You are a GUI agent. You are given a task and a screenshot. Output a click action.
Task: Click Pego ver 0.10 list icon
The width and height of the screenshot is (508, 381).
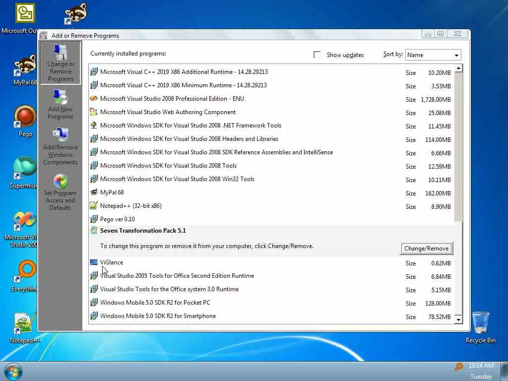click(x=94, y=219)
